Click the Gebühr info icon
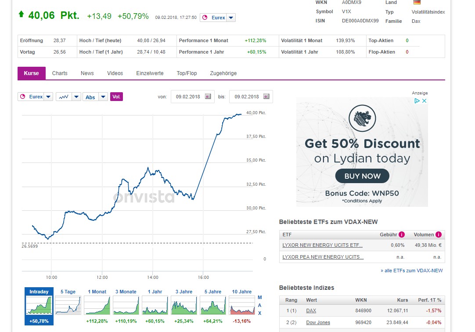The width and height of the screenshot is (475, 332). click(x=401, y=235)
